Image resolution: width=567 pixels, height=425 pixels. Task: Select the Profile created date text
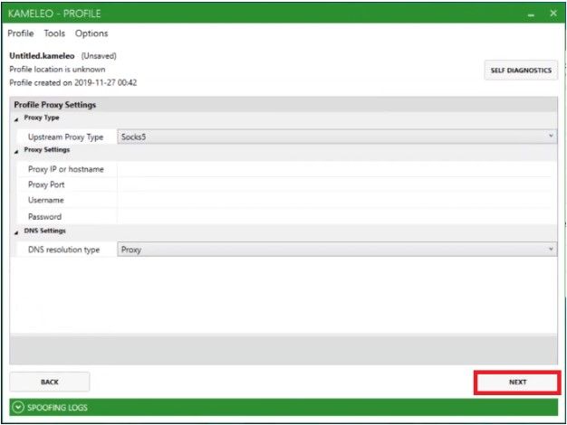[x=73, y=82]
